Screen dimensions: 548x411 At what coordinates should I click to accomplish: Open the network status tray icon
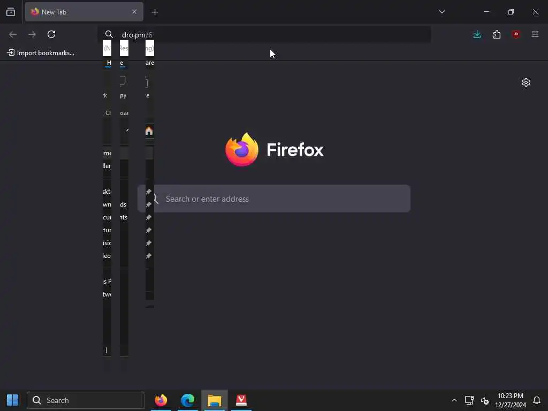coord(469,400)
